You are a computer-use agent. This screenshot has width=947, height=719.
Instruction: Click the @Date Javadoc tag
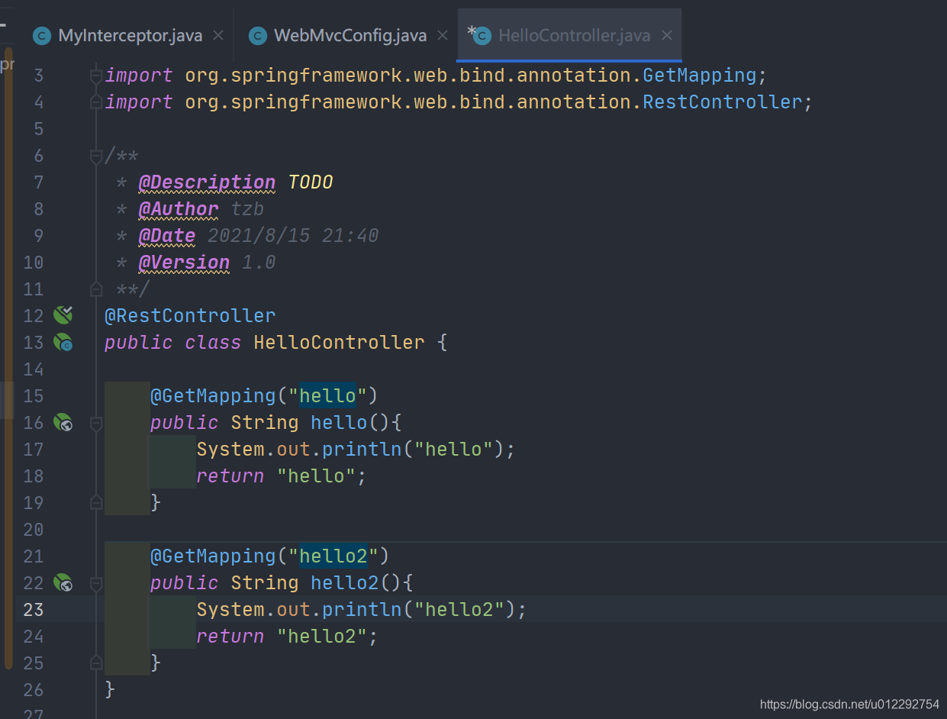click(167, 236)
